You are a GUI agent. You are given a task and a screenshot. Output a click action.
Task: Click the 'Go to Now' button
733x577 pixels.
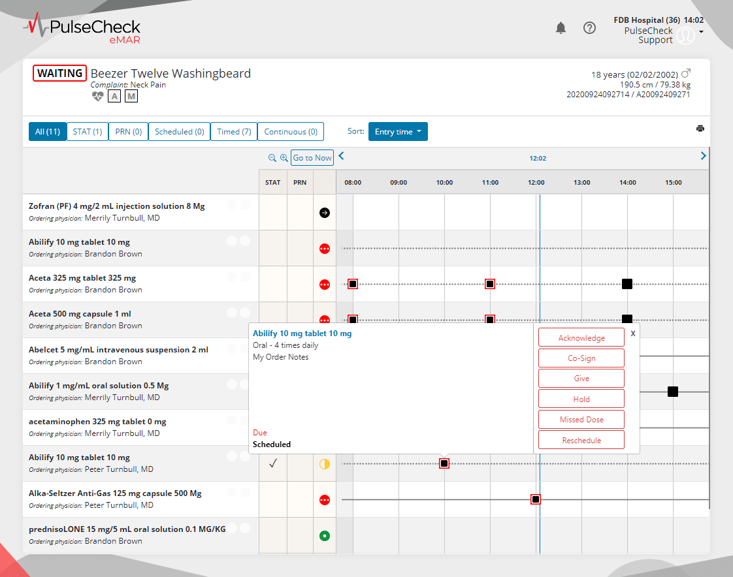(x=312, y=157)
